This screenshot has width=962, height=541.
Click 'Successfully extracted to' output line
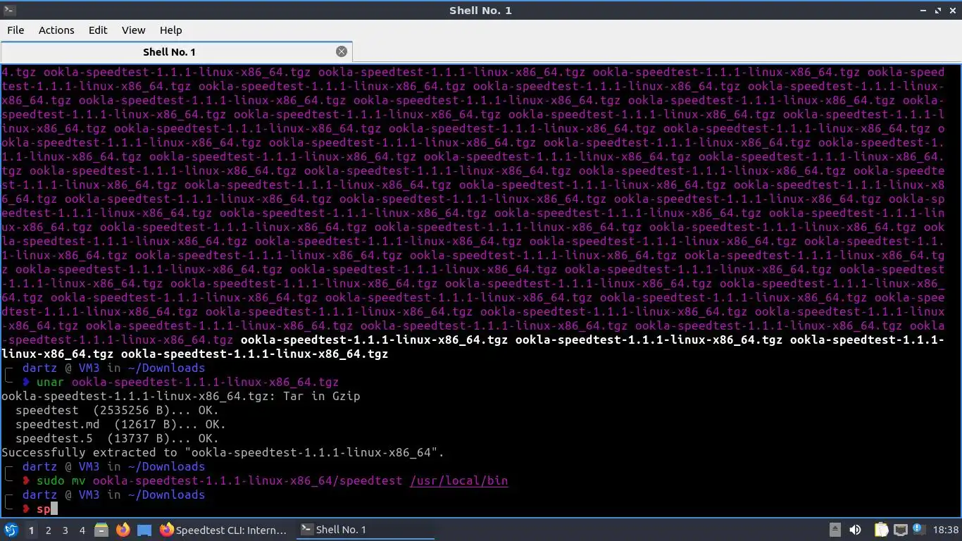223,452
